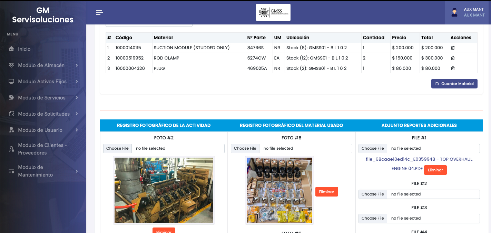Click the GMSS logo in header
The width and height of the screenshot is (491, 233).
coord(273,12)
